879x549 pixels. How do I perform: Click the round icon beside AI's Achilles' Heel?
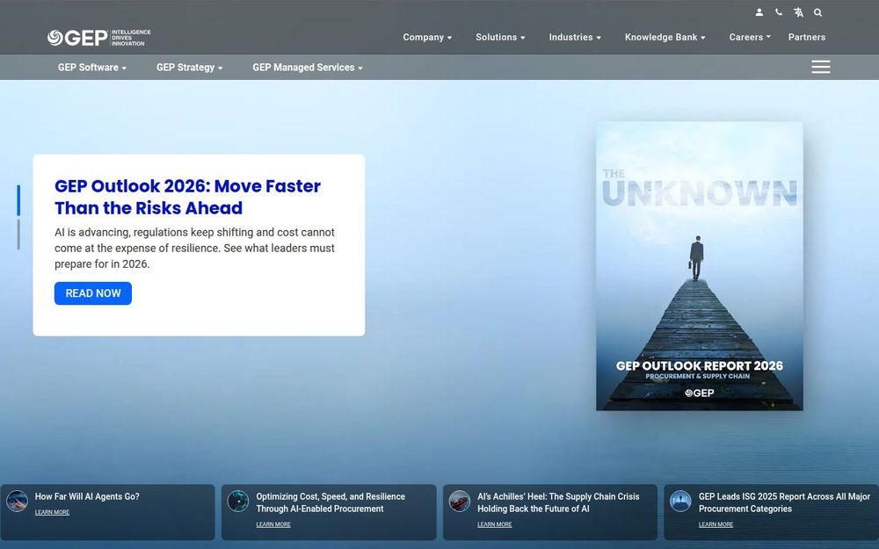click(x=460, y=501)
